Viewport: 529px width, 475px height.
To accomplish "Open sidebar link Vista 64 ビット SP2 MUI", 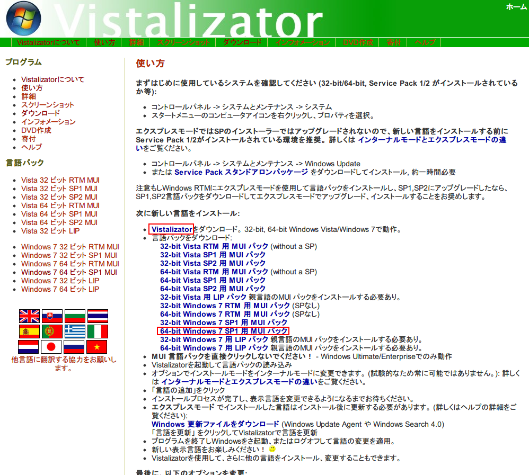I will click(x=59, y=222).
